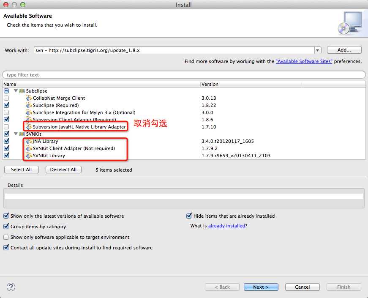The width and height of the screenshot is (368, 298).
Task: Click the Select All button
Action: 22,170
